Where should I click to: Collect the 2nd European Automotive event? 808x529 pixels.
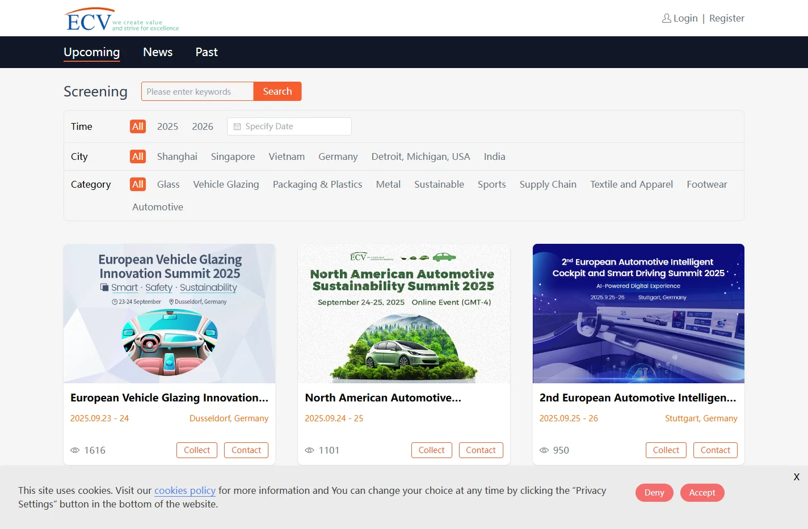point(666,450)
